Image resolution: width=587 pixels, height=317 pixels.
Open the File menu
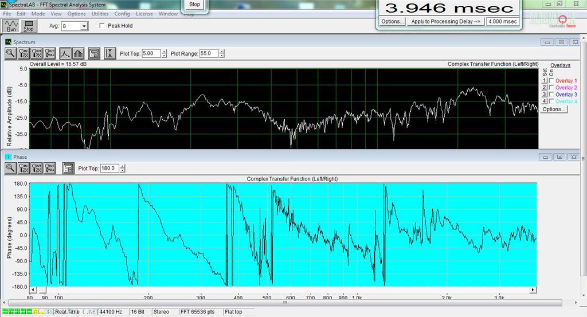click(7, 14)
